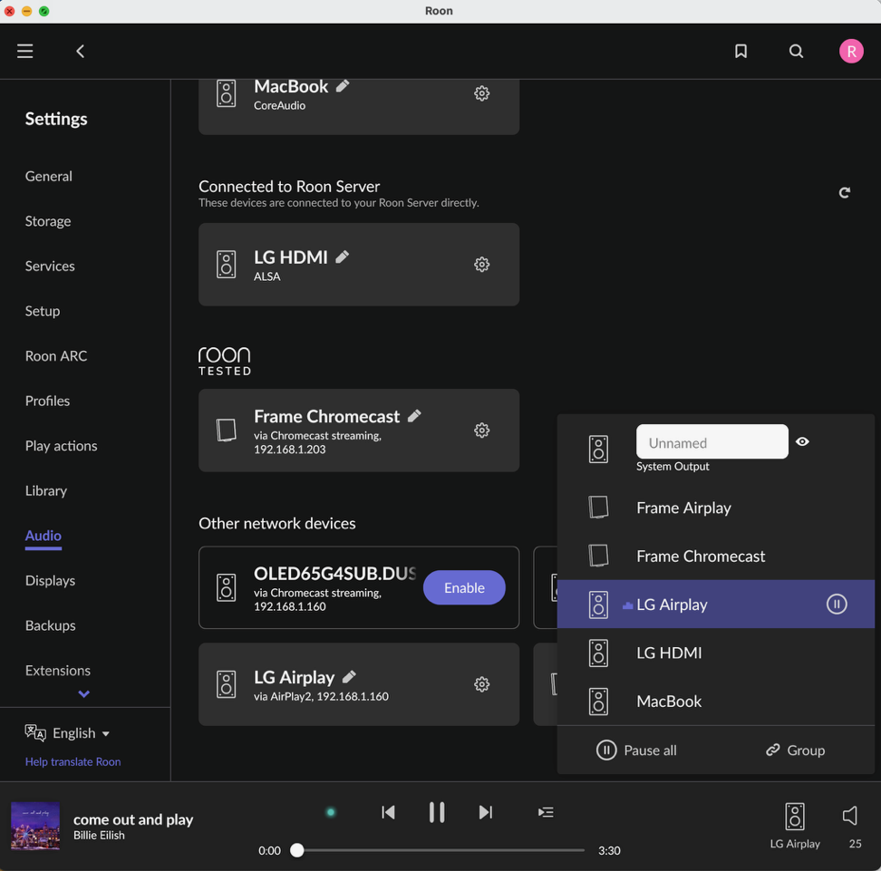Open the pink R profile avatar
The height and width of the screenshot is (871, 881).
pyautogui.click(x=851, y=51)
